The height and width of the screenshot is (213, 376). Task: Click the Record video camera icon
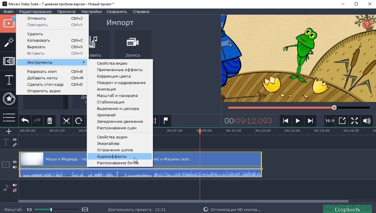point(133,42)
